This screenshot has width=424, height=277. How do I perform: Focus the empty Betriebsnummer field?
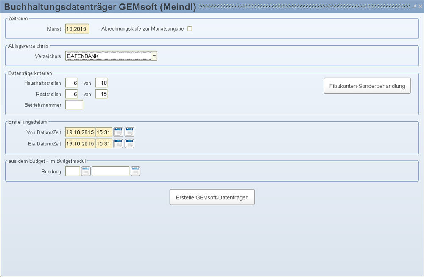(x=74, y=105)
